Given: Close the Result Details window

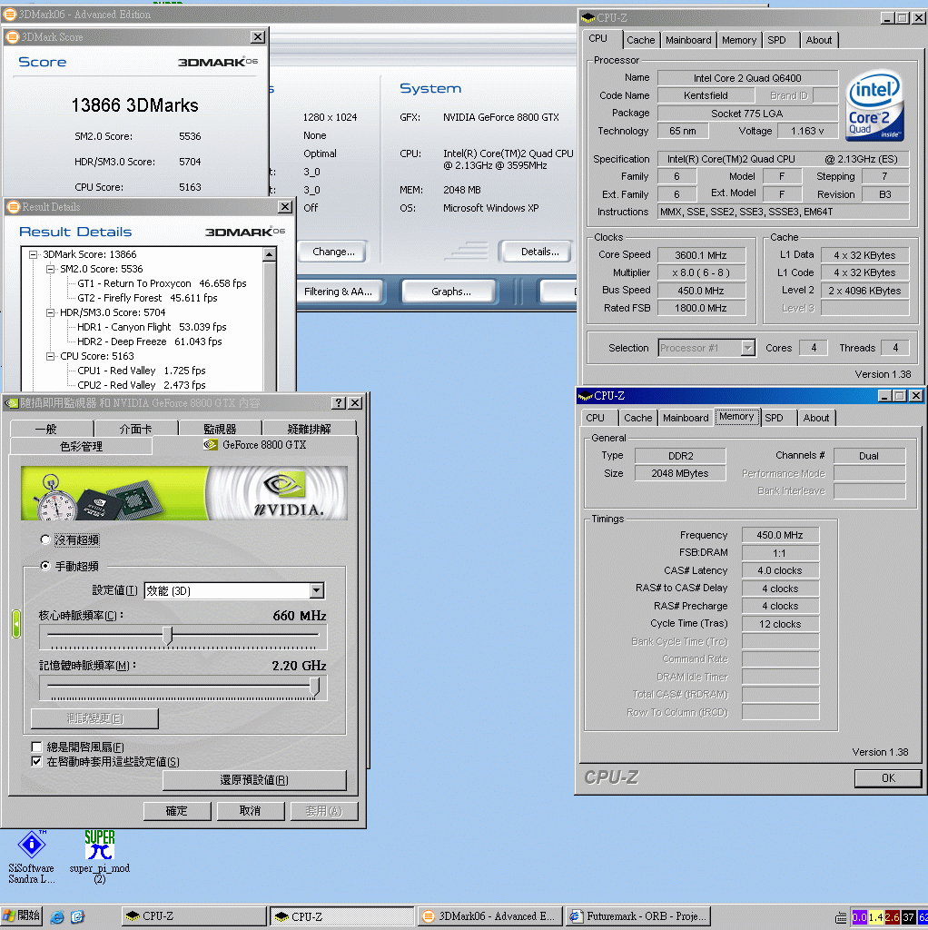Looking at the screenshot, I should [x=285, y=206].
